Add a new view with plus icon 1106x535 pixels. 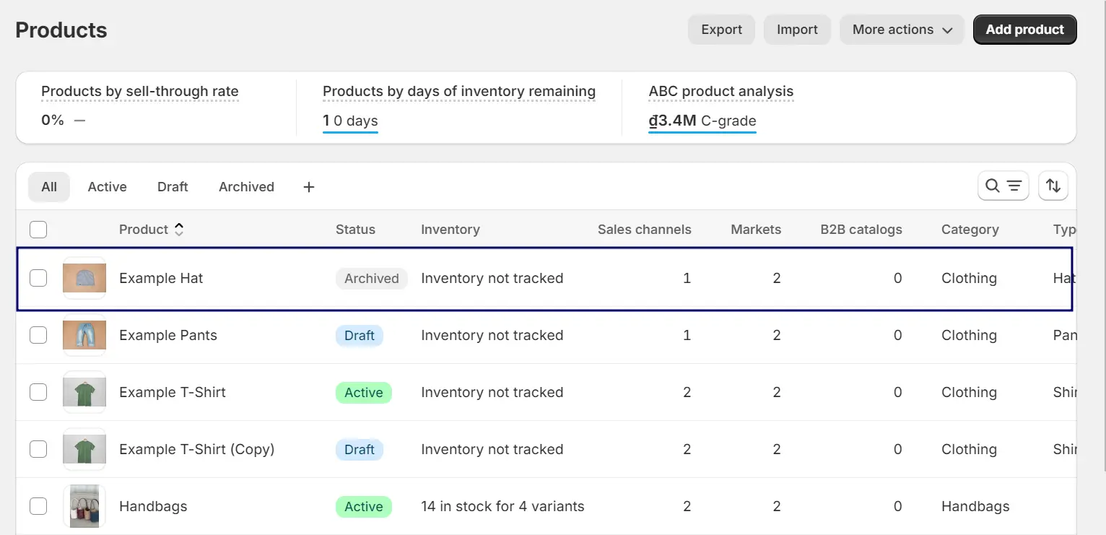point(309,187)
